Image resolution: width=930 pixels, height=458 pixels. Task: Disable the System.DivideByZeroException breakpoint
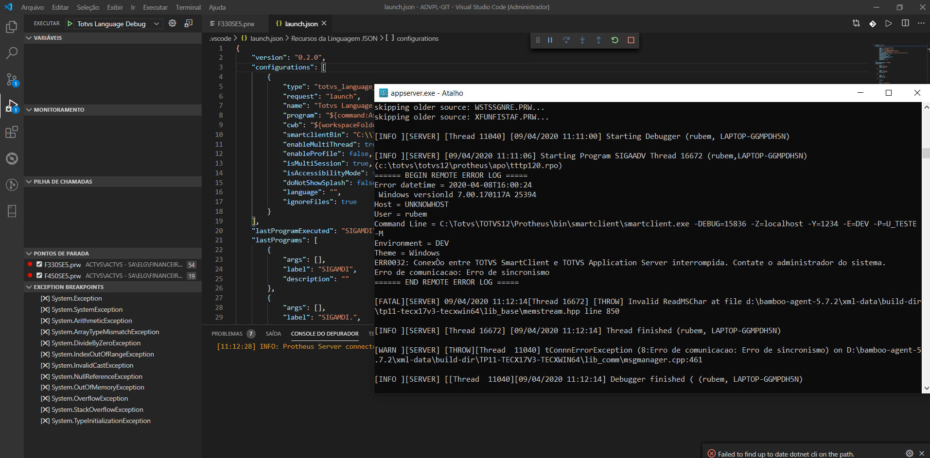(45, 343)
